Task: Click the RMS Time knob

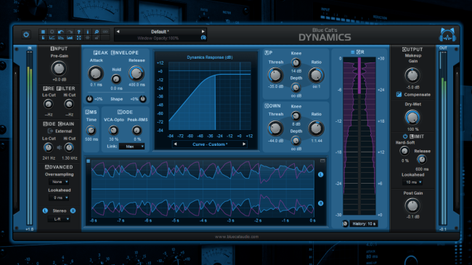Action: pos(91,131)
